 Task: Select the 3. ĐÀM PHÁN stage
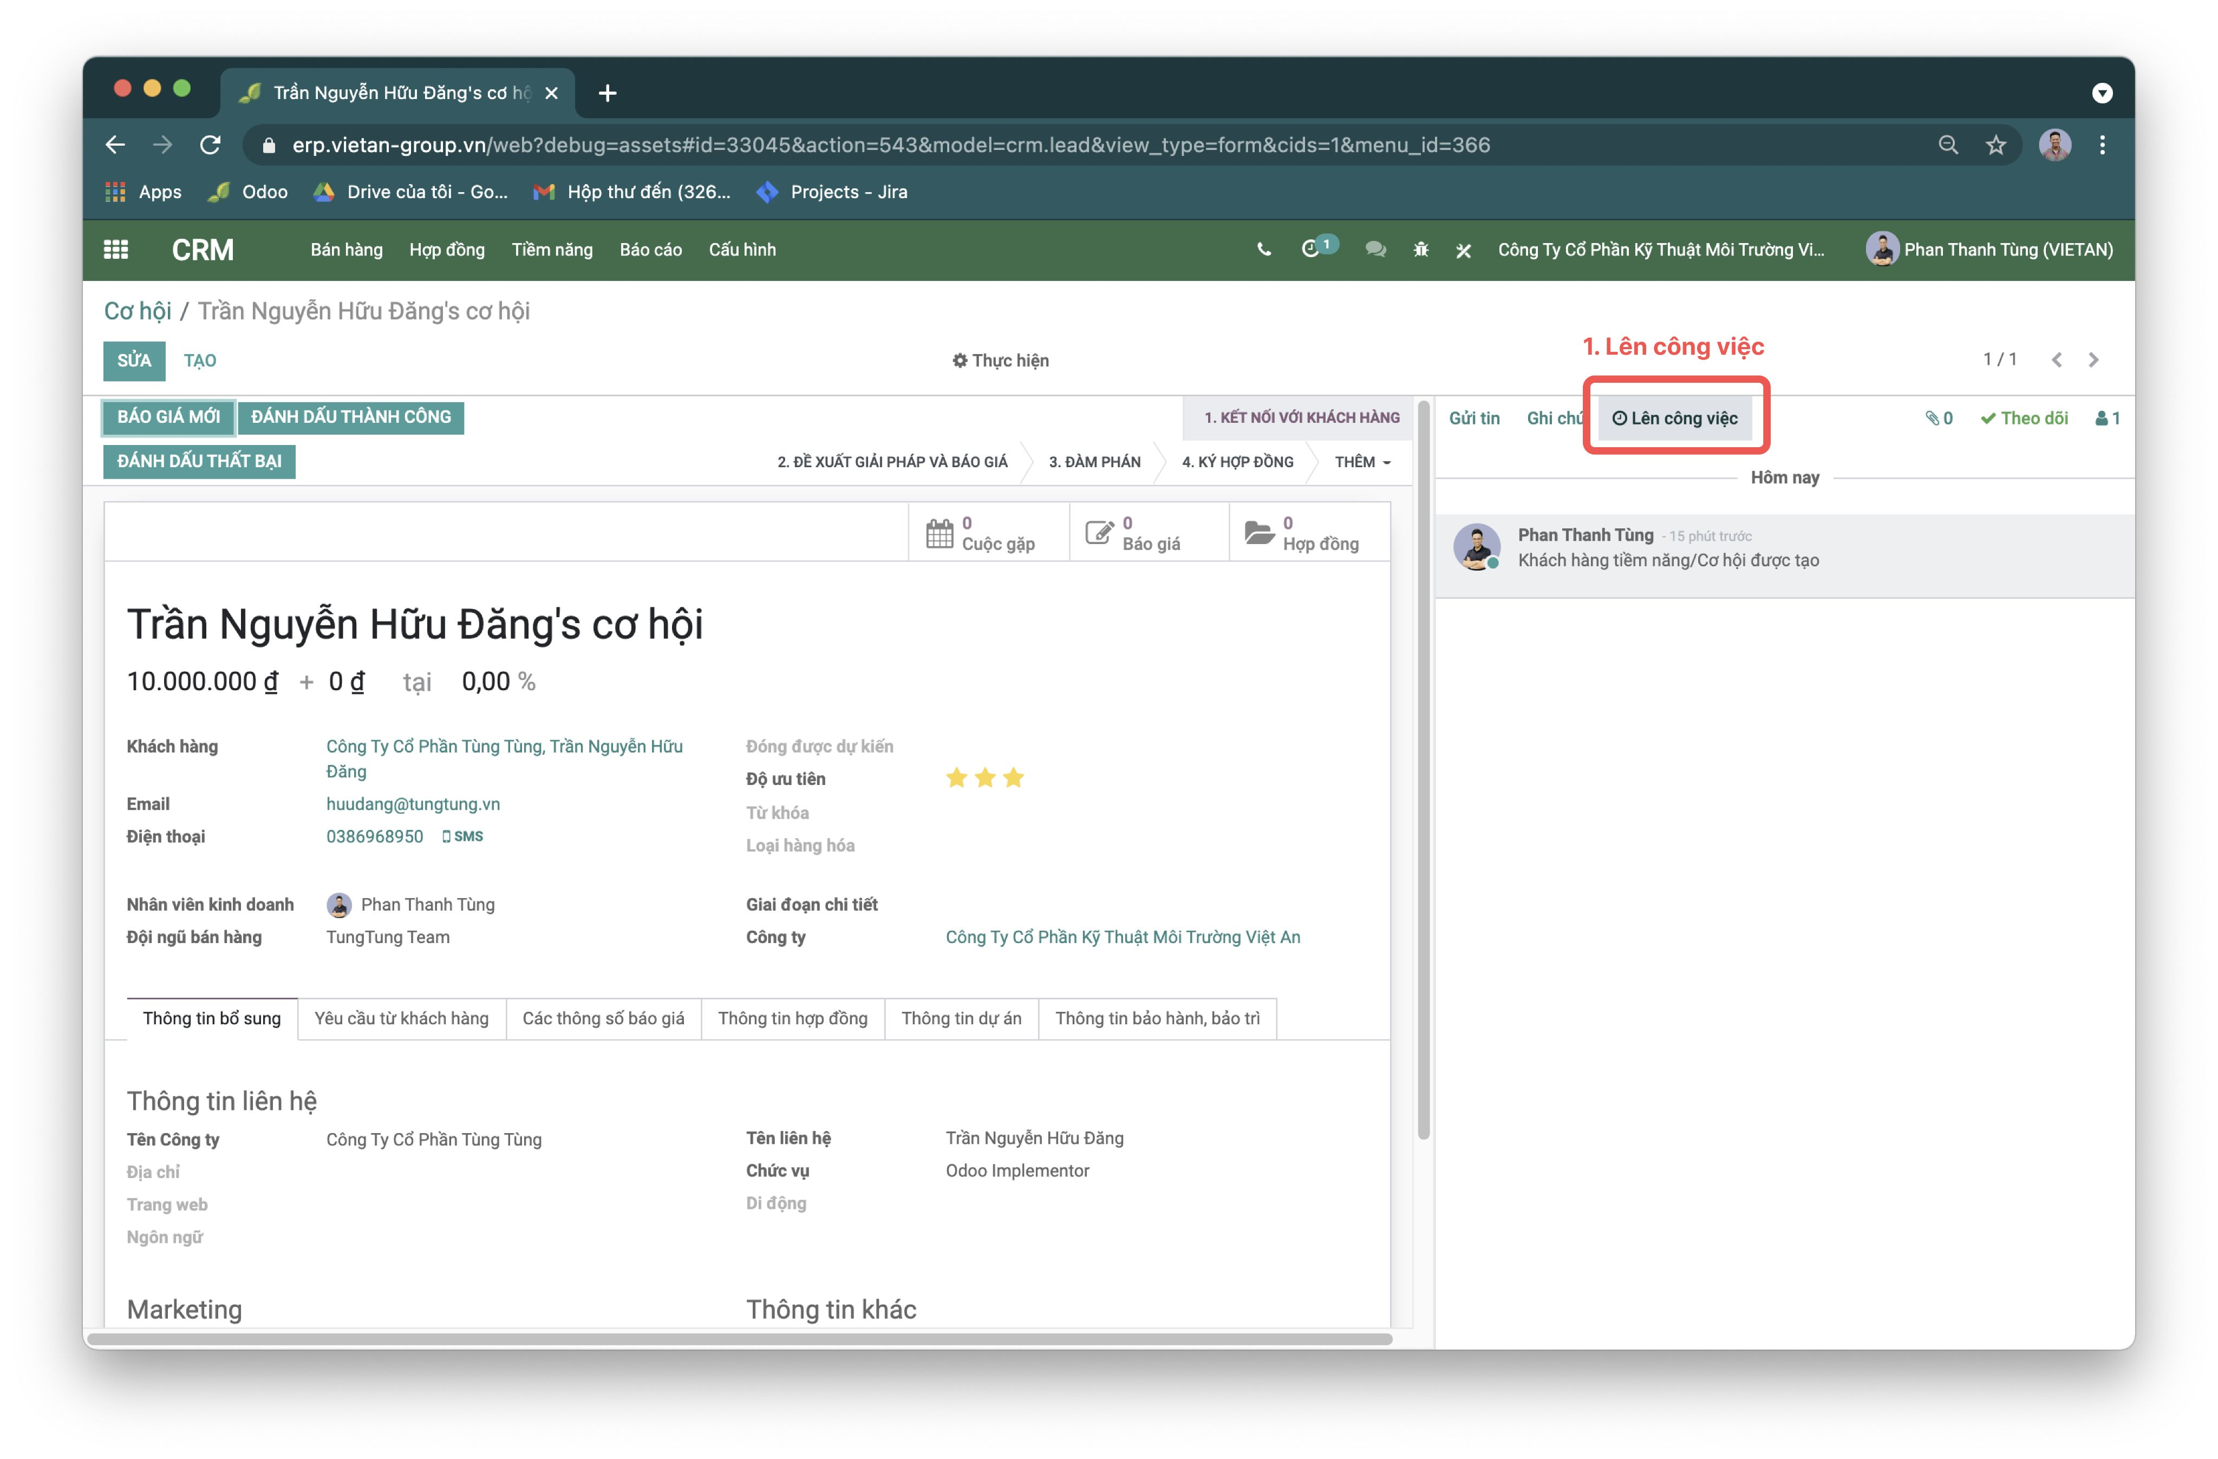[x=1094, y=462]
